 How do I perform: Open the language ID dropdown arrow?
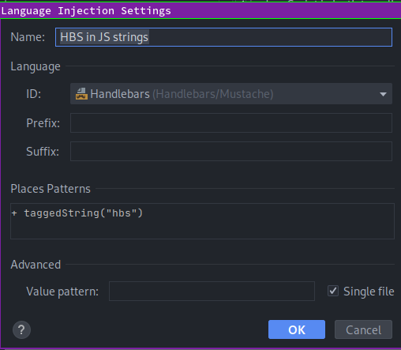click(x=383, y=94)
